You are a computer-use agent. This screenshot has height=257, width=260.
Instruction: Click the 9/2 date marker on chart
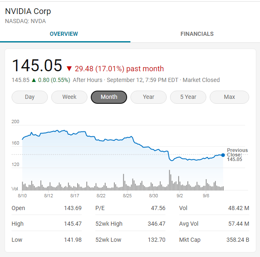pos(180,196)
